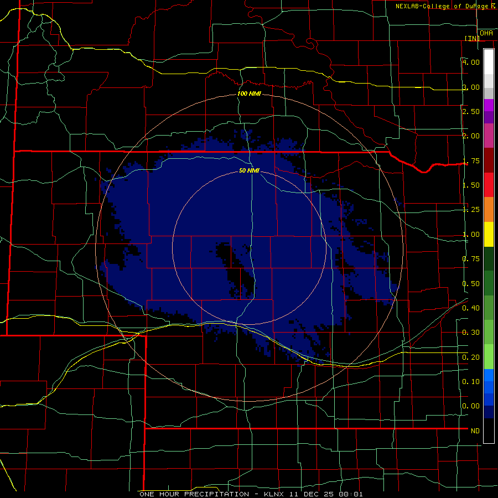Click the 'ND' no-data legend label
This screenshot has height=498, width=498.
point(475,431)
